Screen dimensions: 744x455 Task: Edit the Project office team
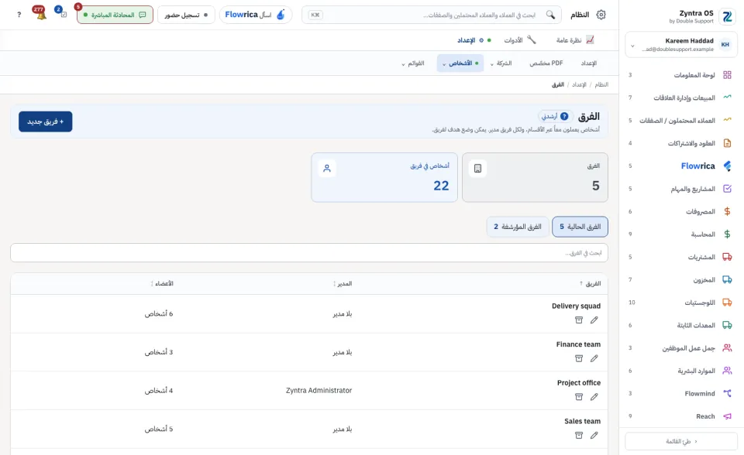(594, 397)
